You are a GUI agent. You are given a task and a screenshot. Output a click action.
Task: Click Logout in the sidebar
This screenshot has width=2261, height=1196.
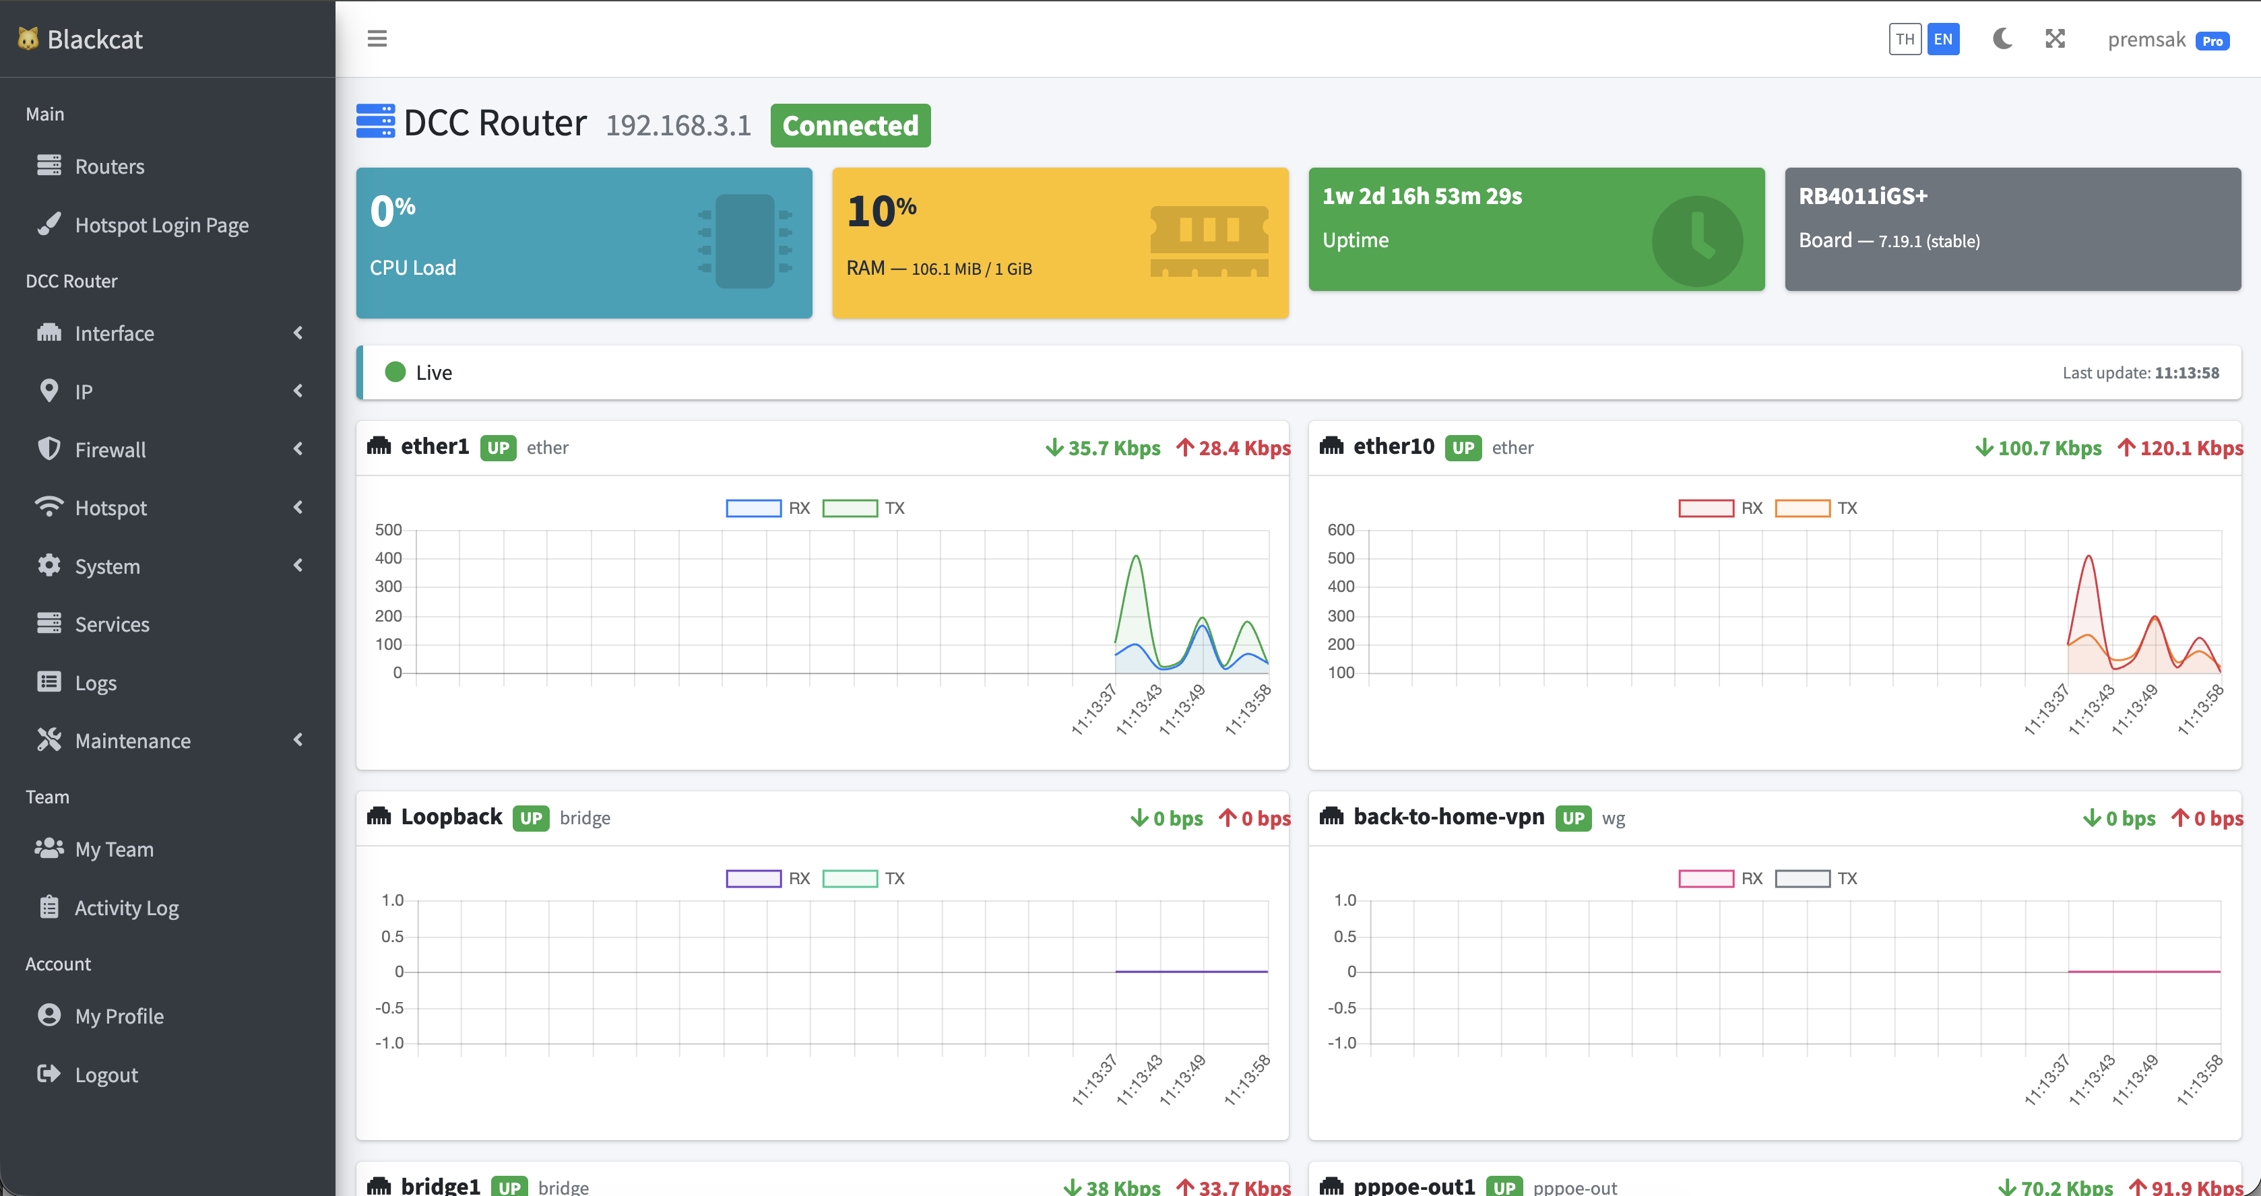(x=106, y=1074)
